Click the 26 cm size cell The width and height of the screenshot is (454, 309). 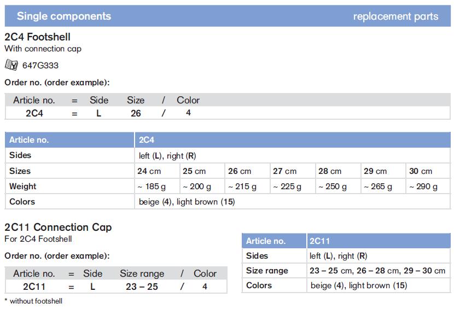[240, 171]
